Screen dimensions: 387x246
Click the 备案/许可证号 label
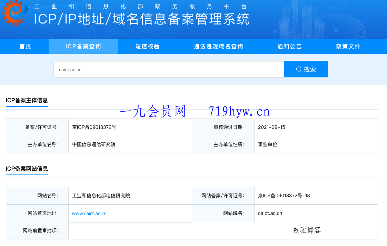coord(42,127)
